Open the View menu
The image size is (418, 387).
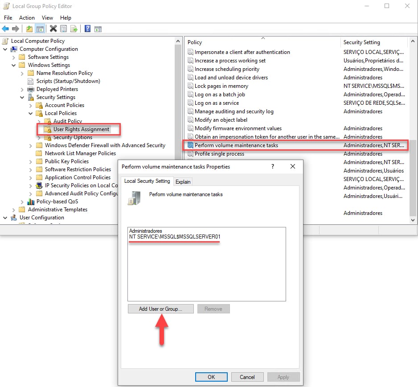point(47,17)
